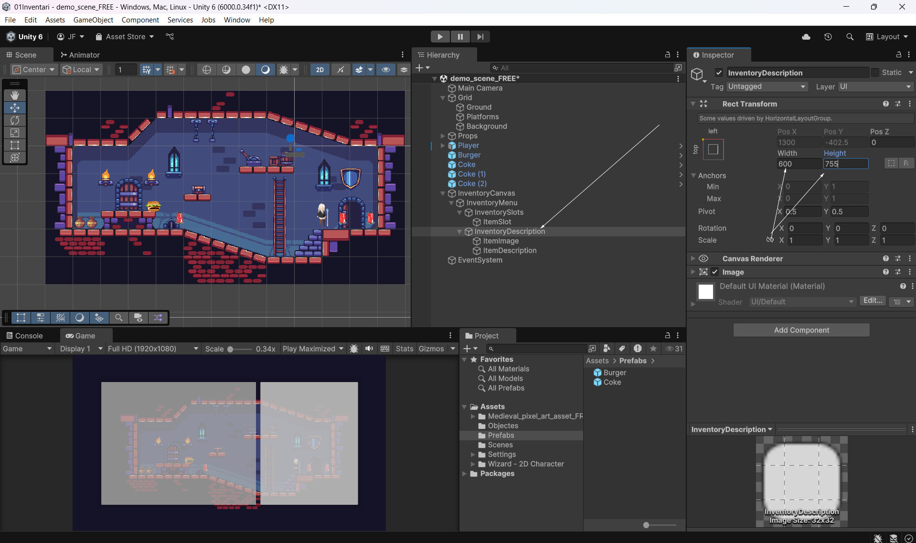
Task: Open the Undo History icon
Action: point(828,37)
